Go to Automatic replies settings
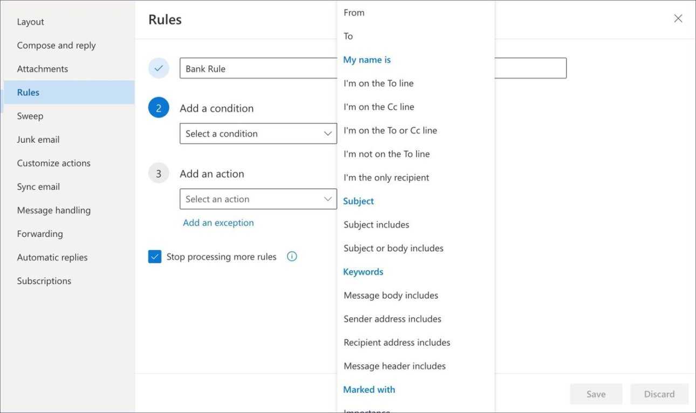This screenshot has width=696, height=413. pos(52,257)
